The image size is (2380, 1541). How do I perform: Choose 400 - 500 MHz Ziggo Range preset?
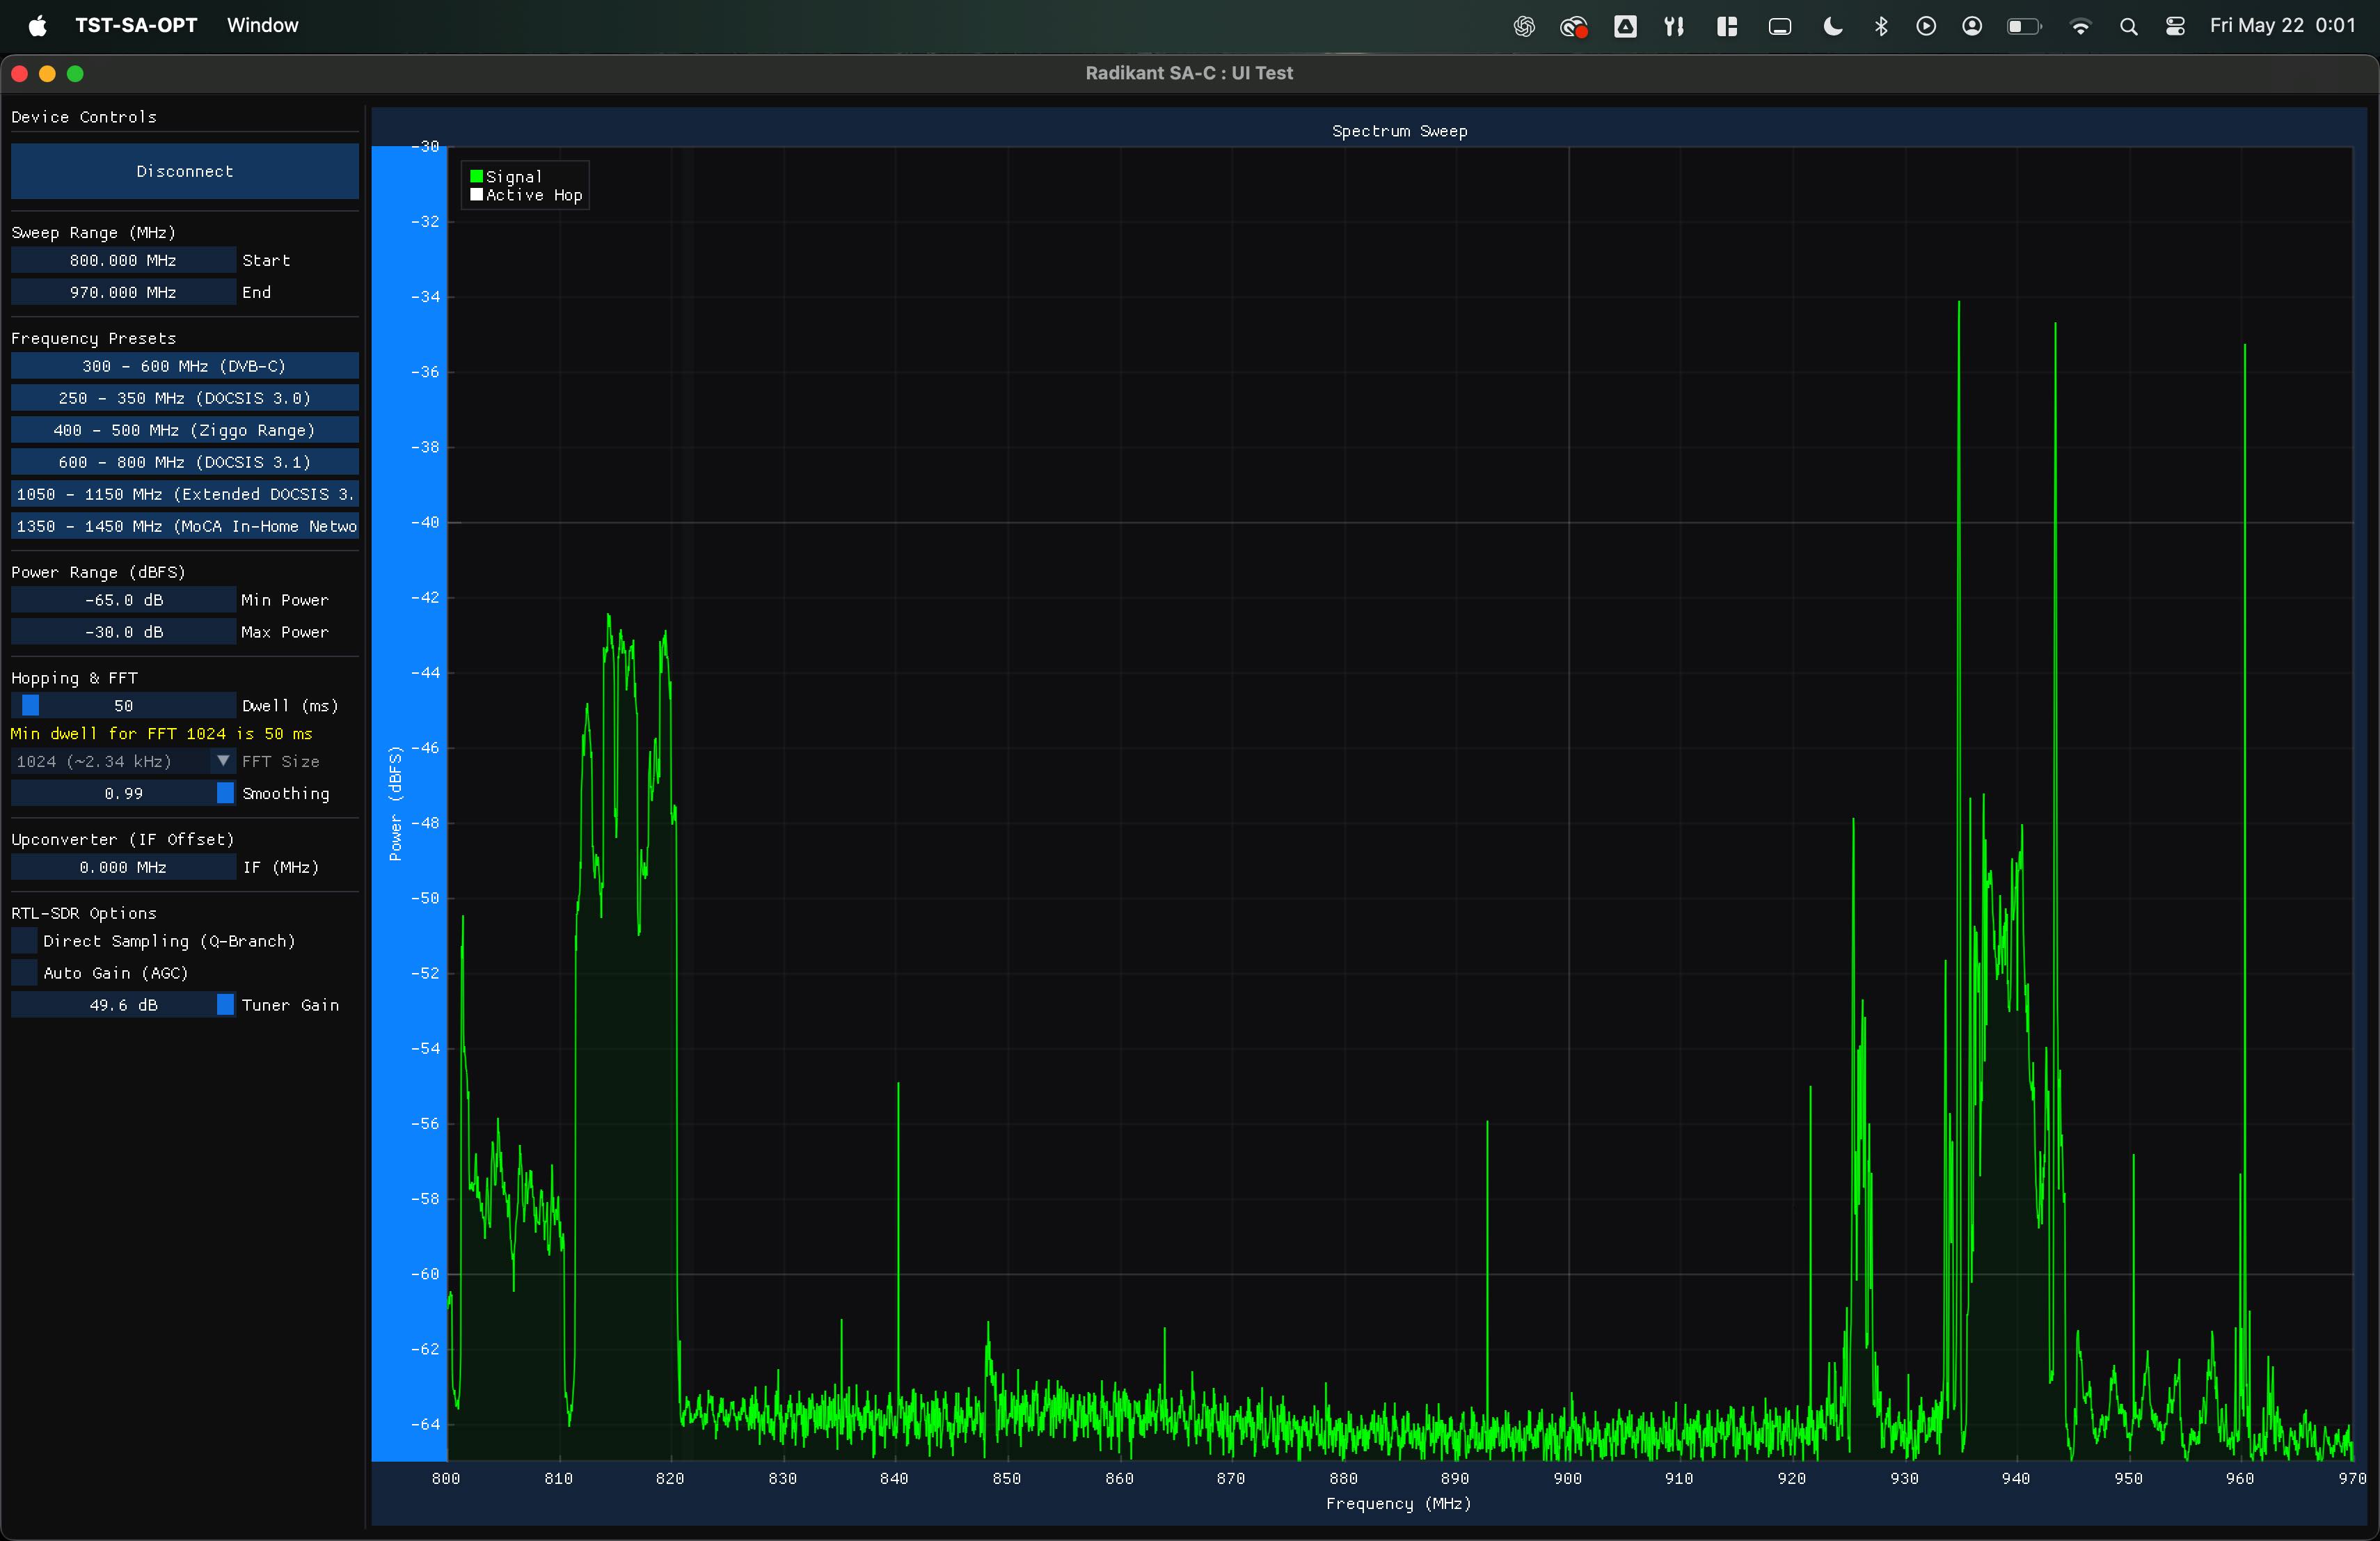click(x=185, y=430)
